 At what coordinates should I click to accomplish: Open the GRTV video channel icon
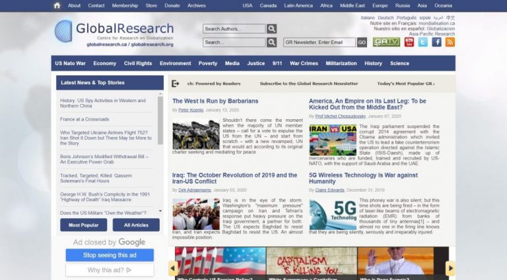pos(386,42)
